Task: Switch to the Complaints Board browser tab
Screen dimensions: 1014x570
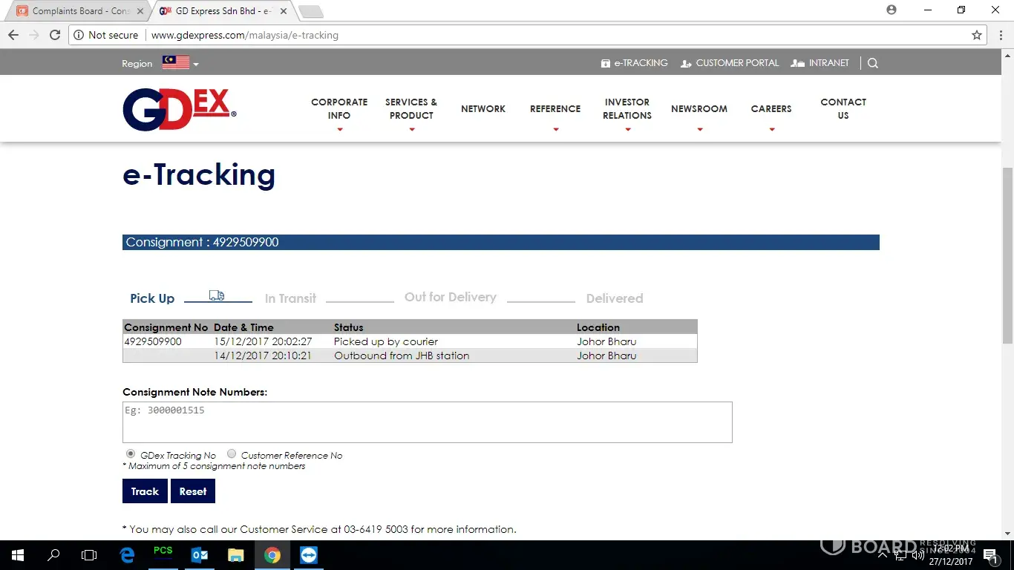Action: click(x=80, y=11)
